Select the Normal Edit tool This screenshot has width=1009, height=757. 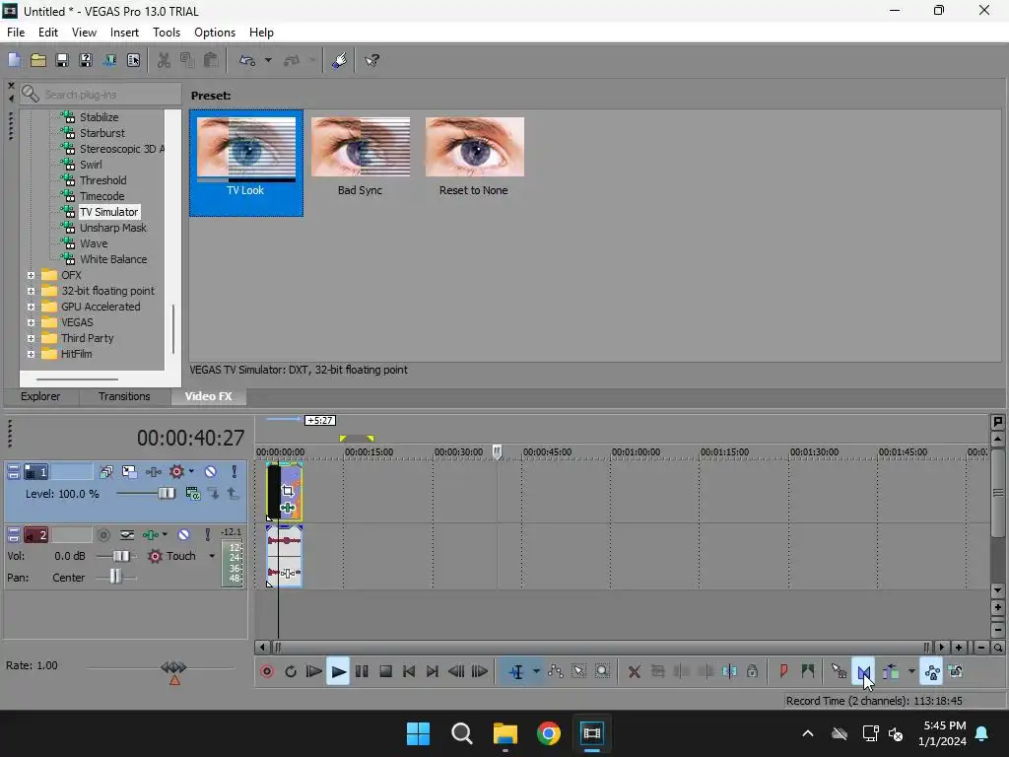tap(516, 671)
